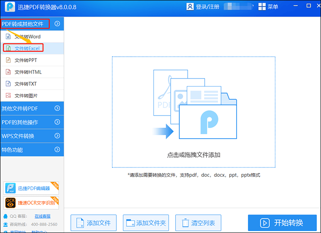Click the file drop zone illustration
321x233 pixels.
coord(195,104)
